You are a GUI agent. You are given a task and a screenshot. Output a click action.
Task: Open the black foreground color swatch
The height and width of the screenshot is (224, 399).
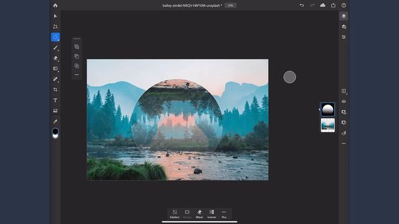tap(55, 131)
